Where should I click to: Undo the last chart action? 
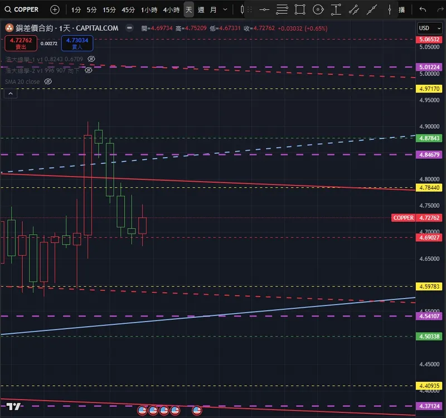(423, 9)
